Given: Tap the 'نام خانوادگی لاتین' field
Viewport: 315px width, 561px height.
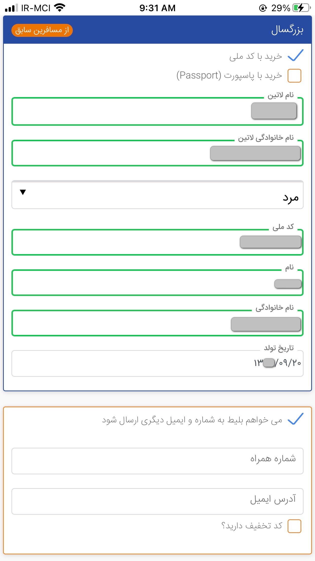Looking at the screenshot, I should 157,153.
